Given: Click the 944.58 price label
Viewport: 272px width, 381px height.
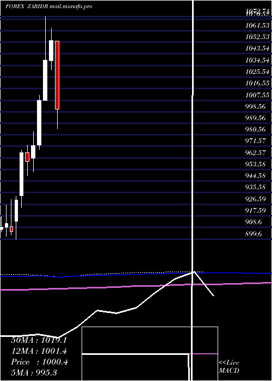Looking at the screenshot, I should point(256,175).
